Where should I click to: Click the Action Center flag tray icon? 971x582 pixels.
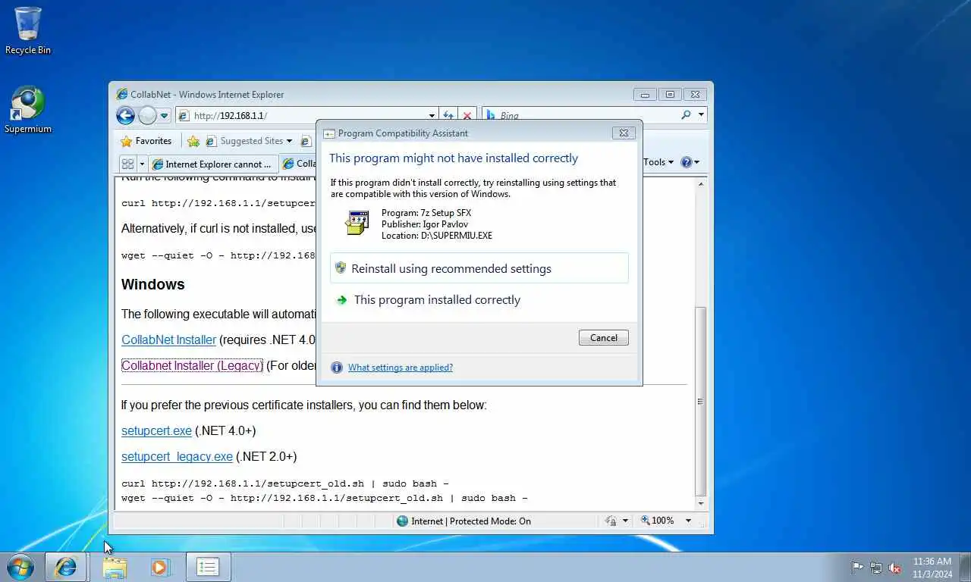[x=857, y=568]
